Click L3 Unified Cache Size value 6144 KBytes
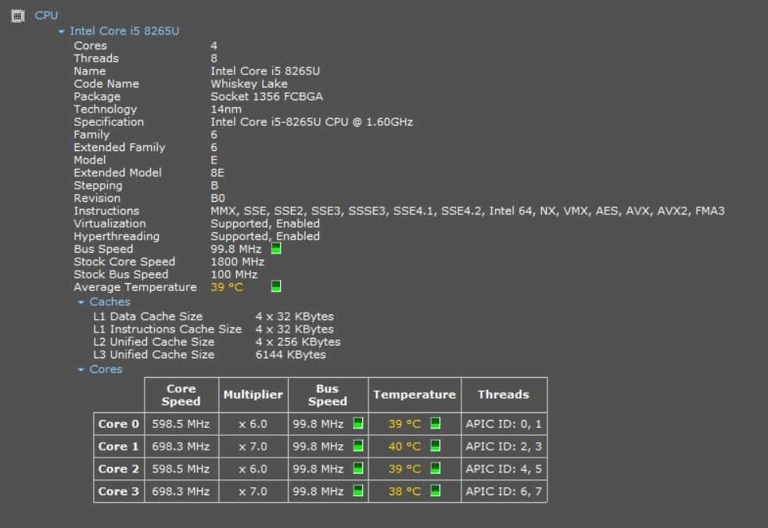Viewport: 768px width, 528px height. 290,355
